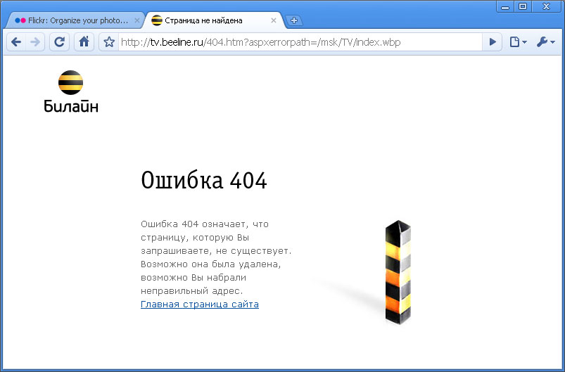
Task: Open the browser home page
Action: (x=84, y=42)
